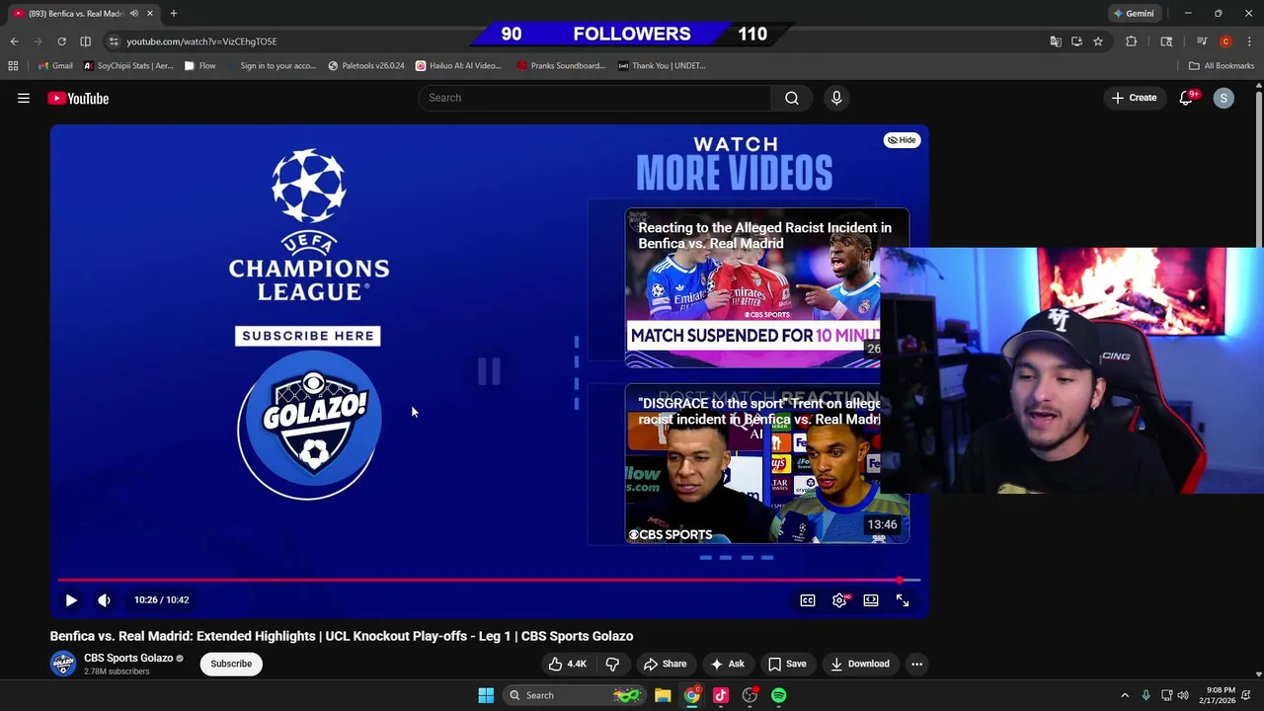Open the Flow bookmark
Screen dimensions: 1264x711
[x=199, y=65]
